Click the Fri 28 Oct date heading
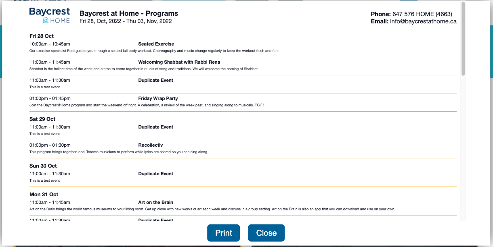The image size is (493, 247). click(x=42, y=36)
